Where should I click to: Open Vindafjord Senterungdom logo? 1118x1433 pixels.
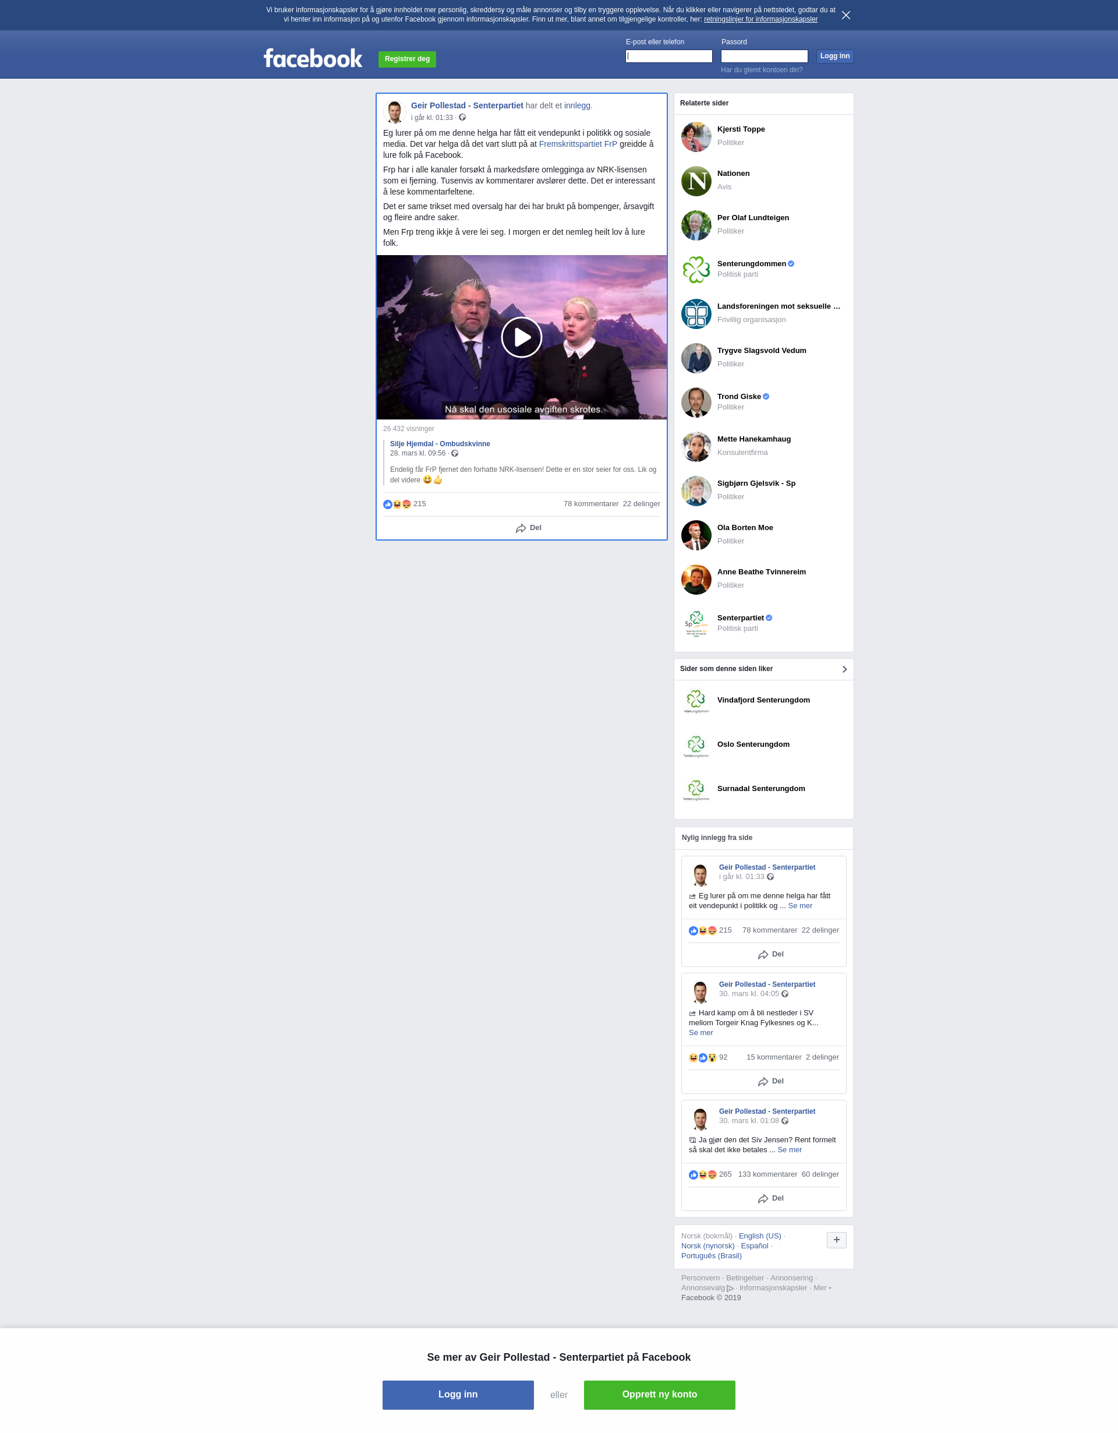(x=696, y=701)
